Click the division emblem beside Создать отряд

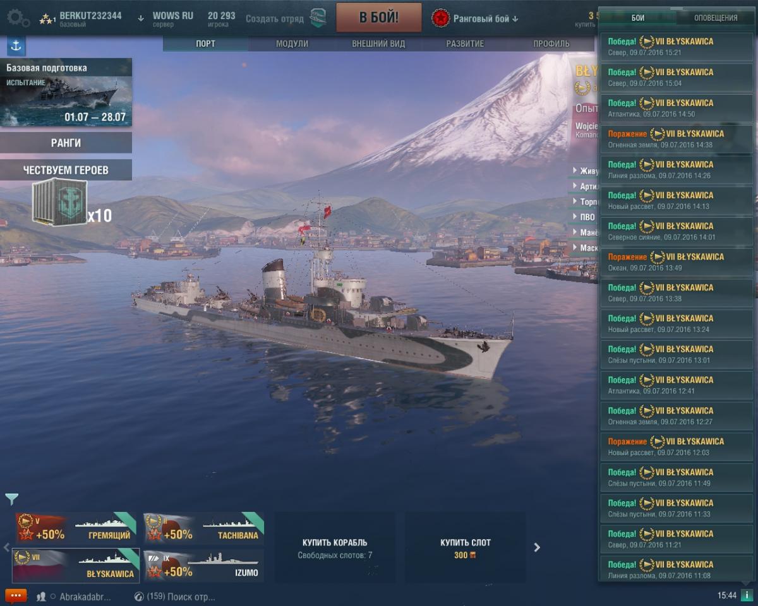point(317,18)
